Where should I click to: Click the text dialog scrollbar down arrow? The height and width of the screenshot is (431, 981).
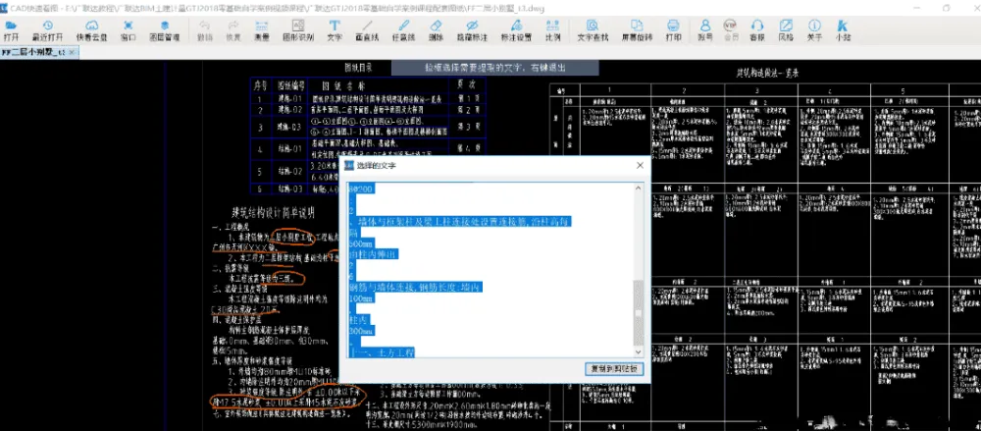pos(639,351)
